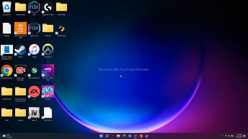Image resolution: width=248 pixels, height=139 pixels.
Task: Open File Explorer from the taskbar
Action: point(118,136)
